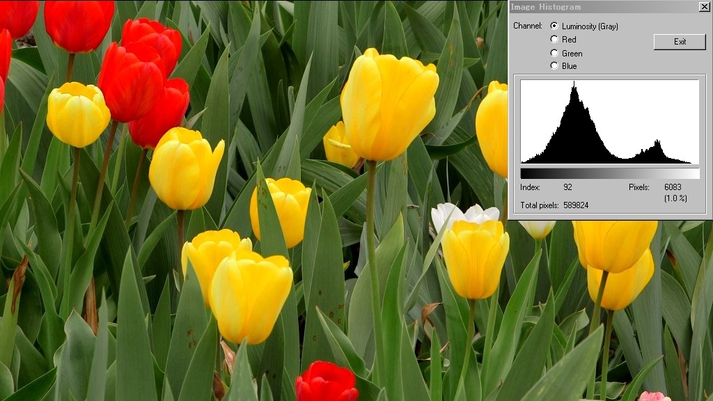The image size is (713, 401).
Task: Select the Green channel radio button
Action: (554, 53)
